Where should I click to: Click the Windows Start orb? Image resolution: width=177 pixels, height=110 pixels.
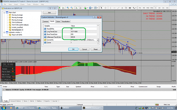[x=4, y=108]
